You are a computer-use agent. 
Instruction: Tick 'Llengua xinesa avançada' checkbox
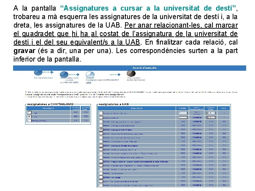101,145
